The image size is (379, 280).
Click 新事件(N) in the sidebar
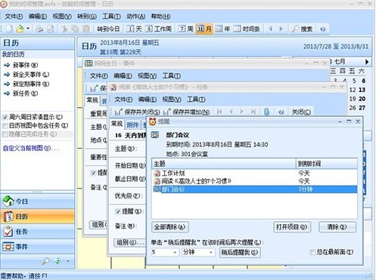tap(25, 65)
